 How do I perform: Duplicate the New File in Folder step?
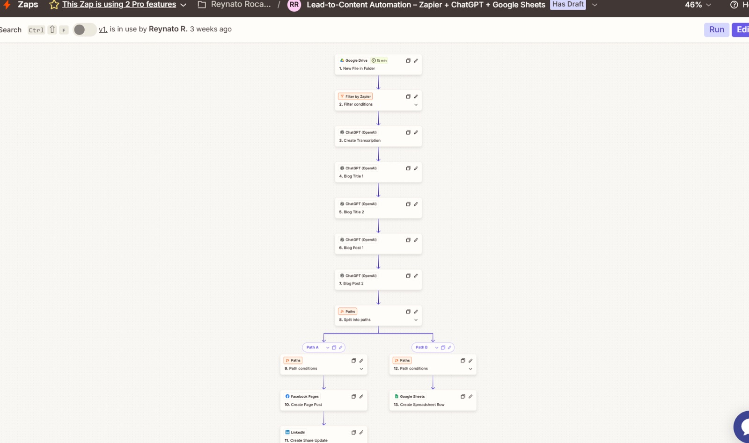(408, 61)
